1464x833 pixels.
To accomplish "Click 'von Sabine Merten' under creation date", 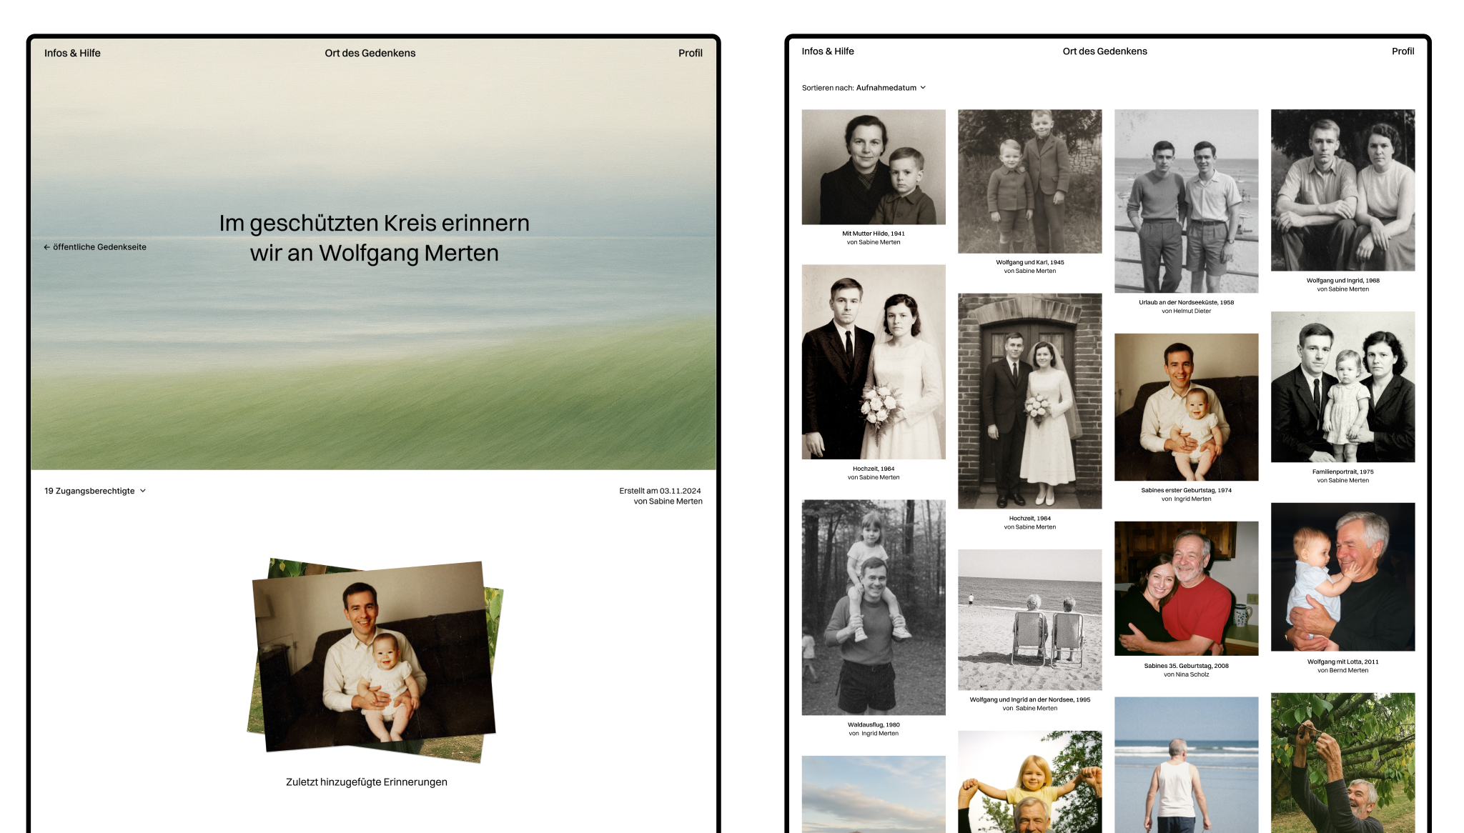I will (668, 502).
